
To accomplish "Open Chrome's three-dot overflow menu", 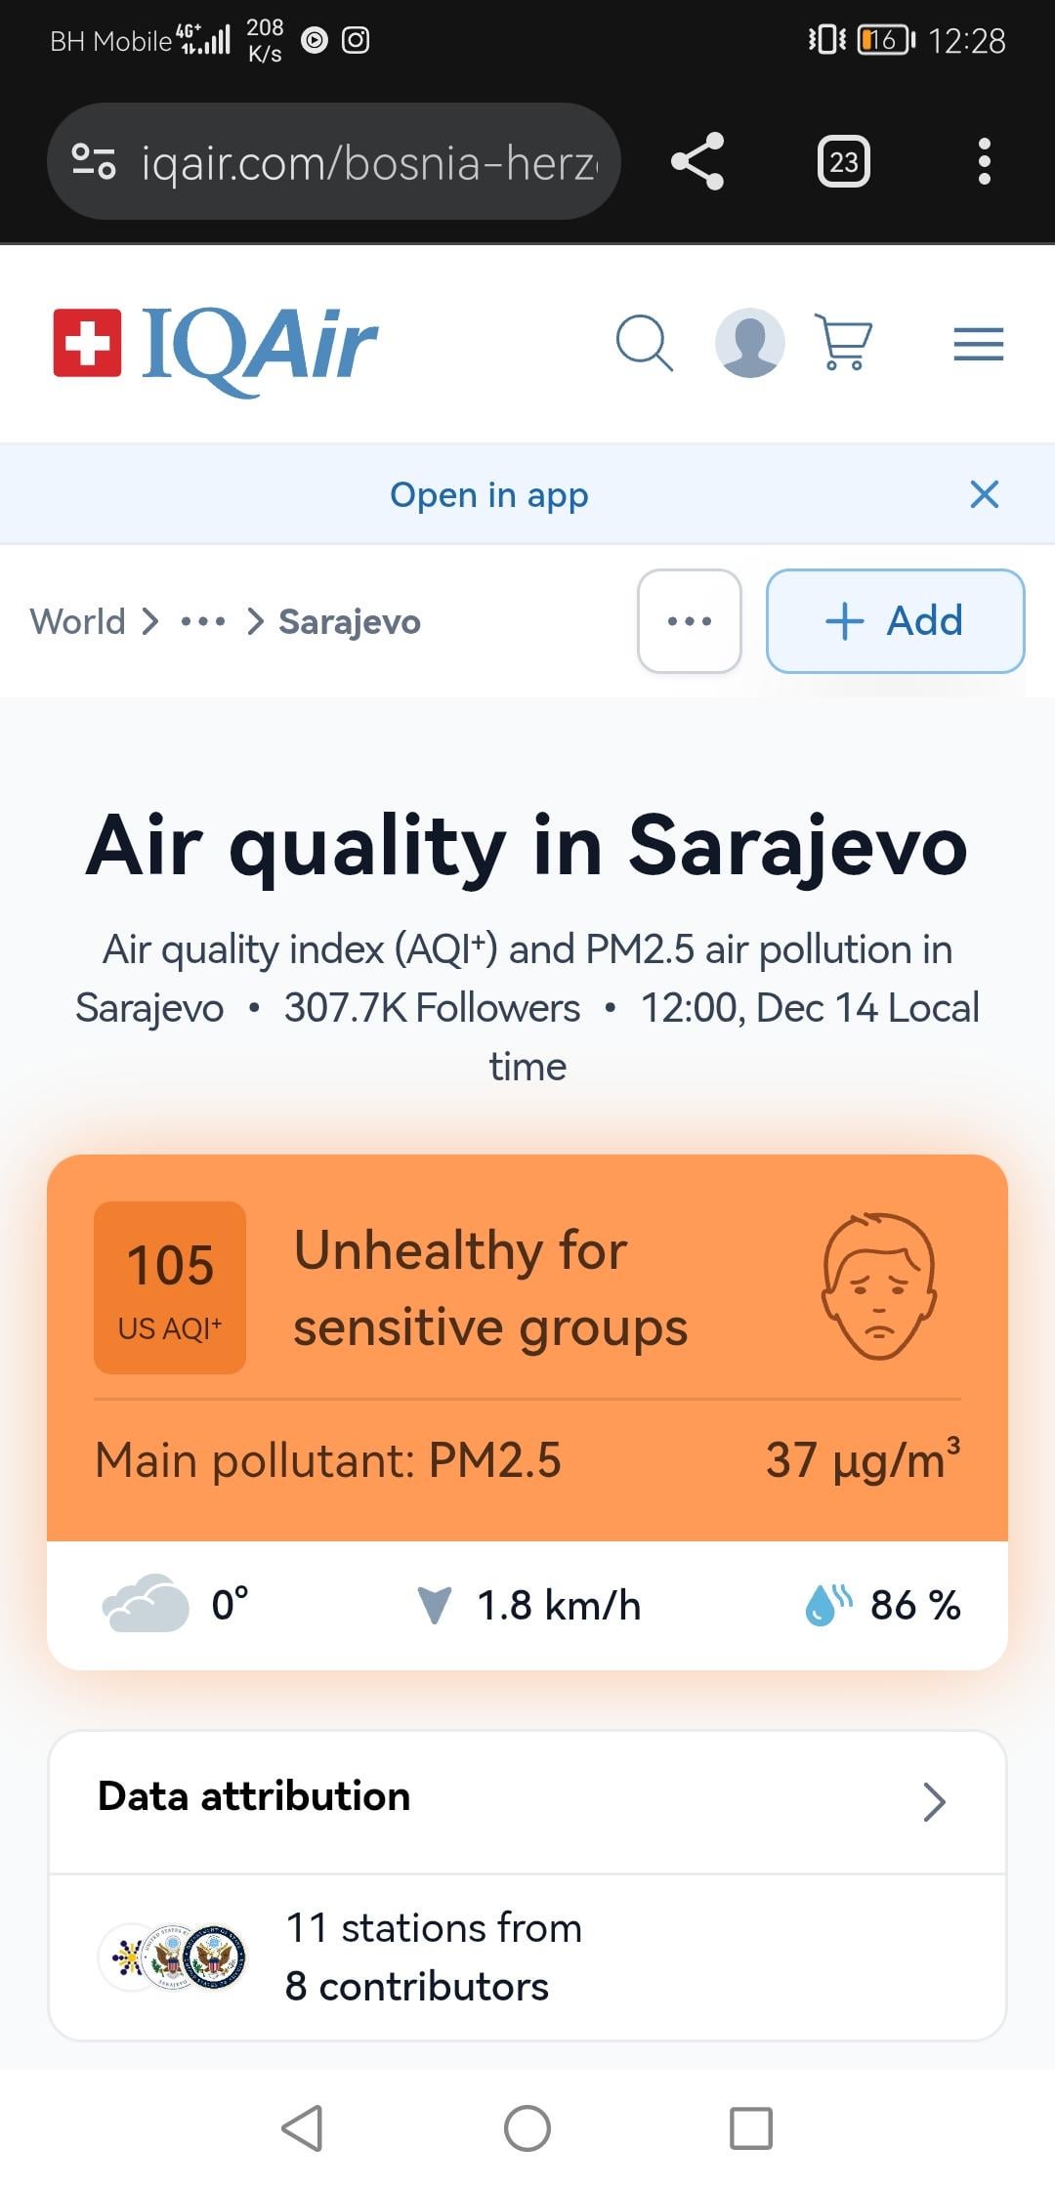I will coord(984,161).
